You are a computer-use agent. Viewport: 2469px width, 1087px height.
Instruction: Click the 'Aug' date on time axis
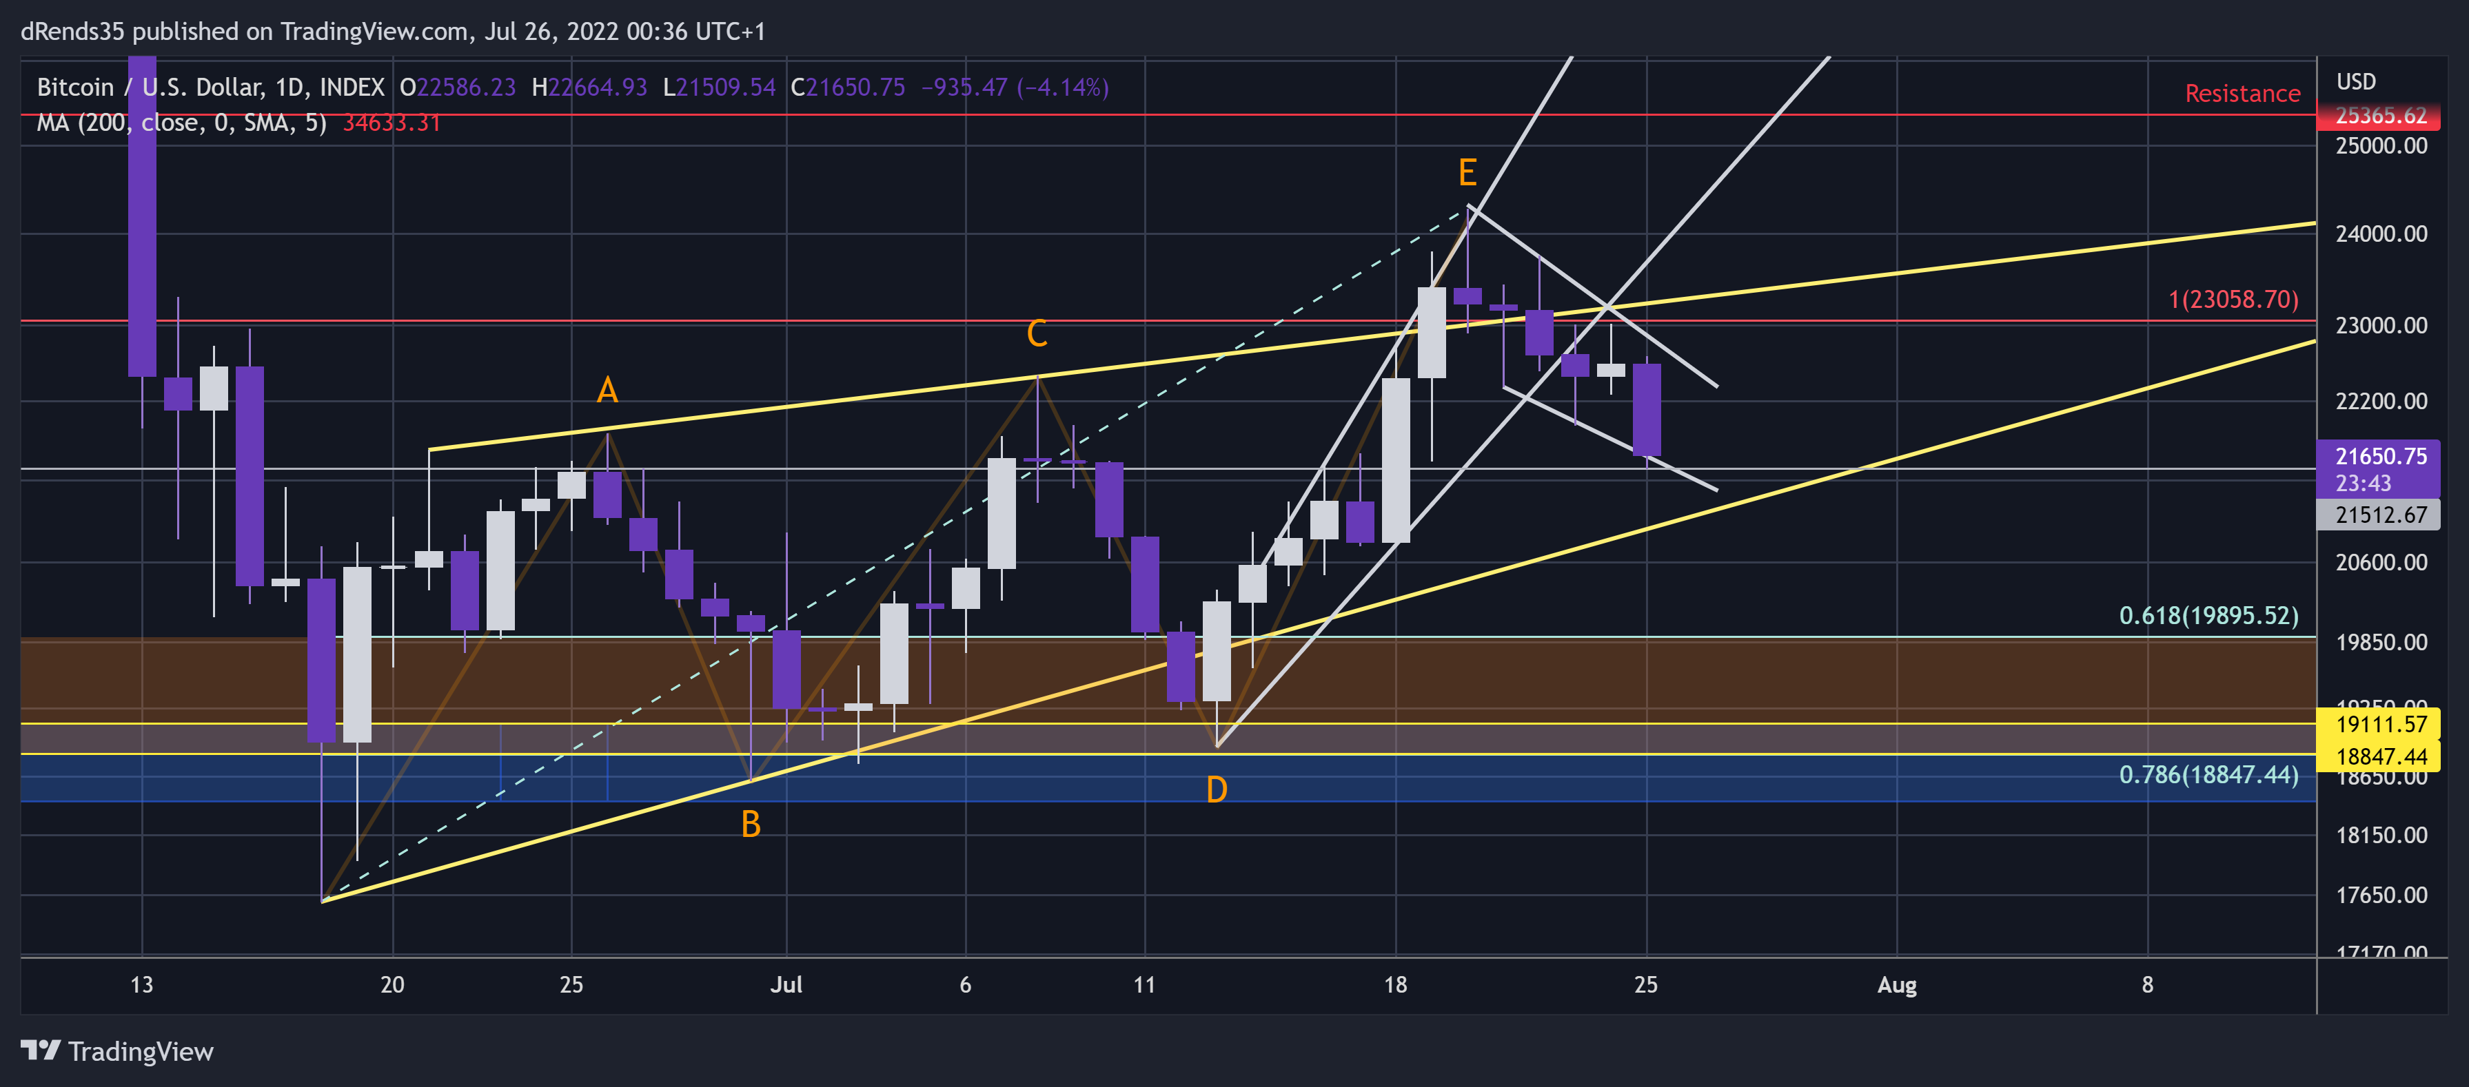pos(1897,984)
